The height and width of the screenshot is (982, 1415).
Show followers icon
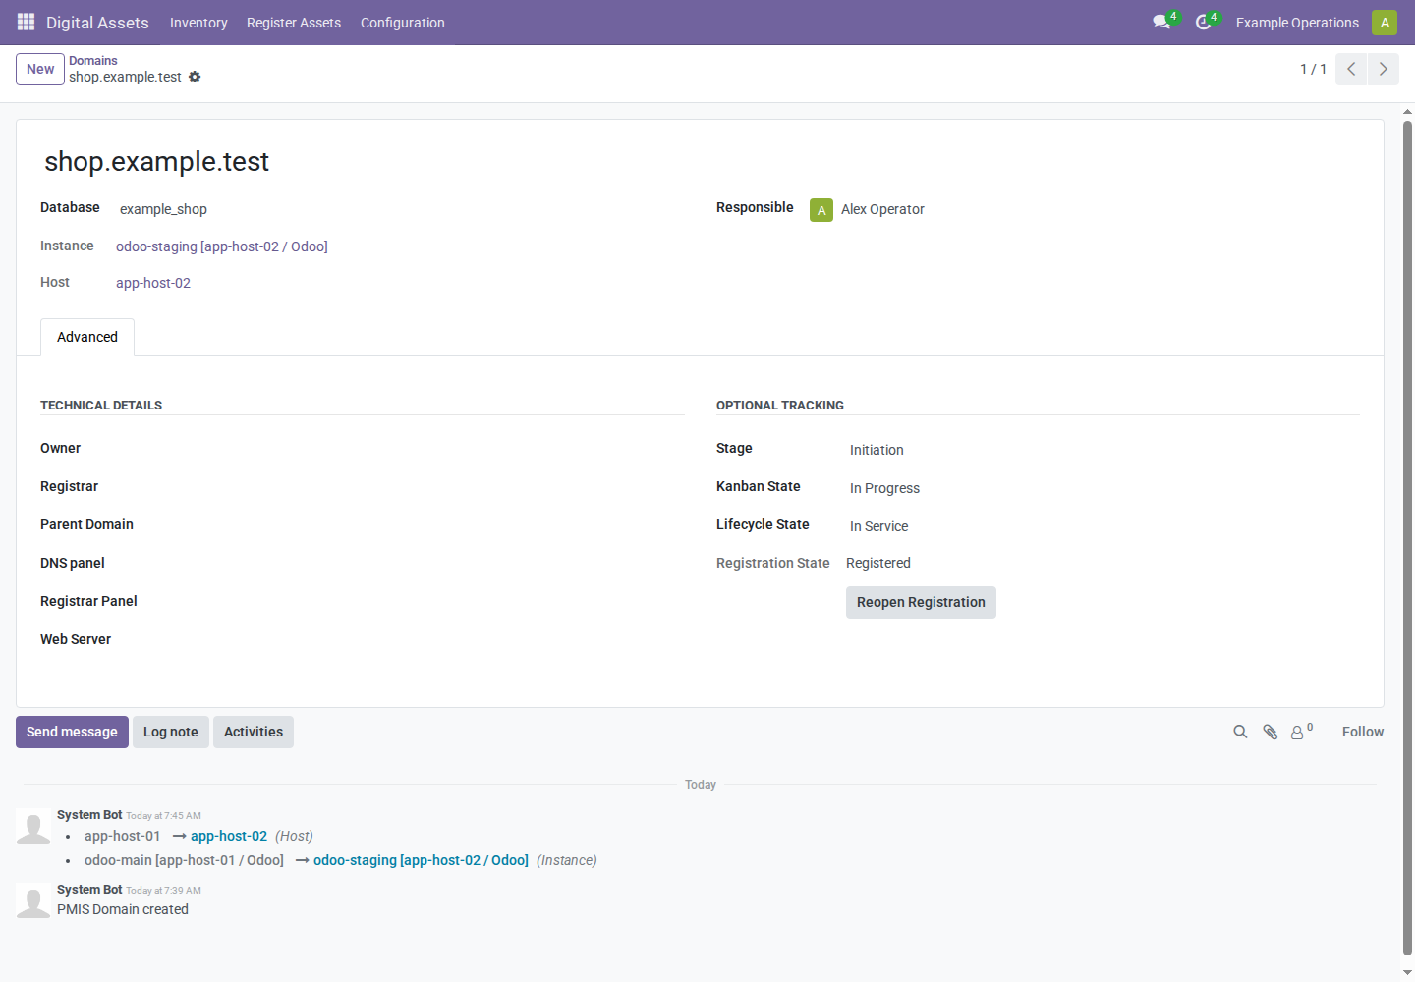(1301, 732)
